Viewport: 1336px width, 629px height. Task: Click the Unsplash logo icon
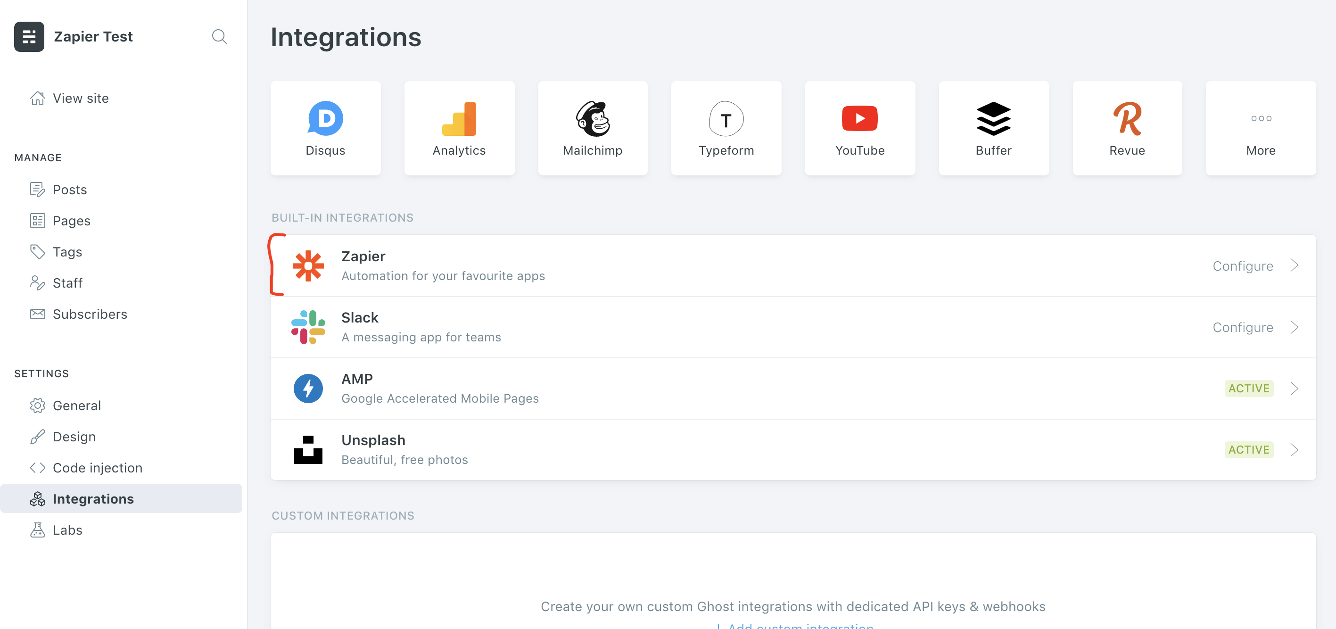coord(308,449)
